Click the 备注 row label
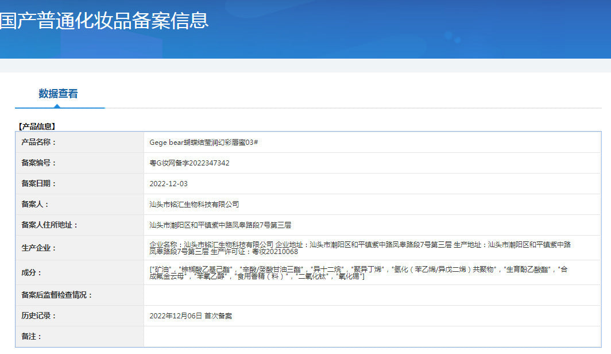Viewport: 611px width, 354px height. 32,336
